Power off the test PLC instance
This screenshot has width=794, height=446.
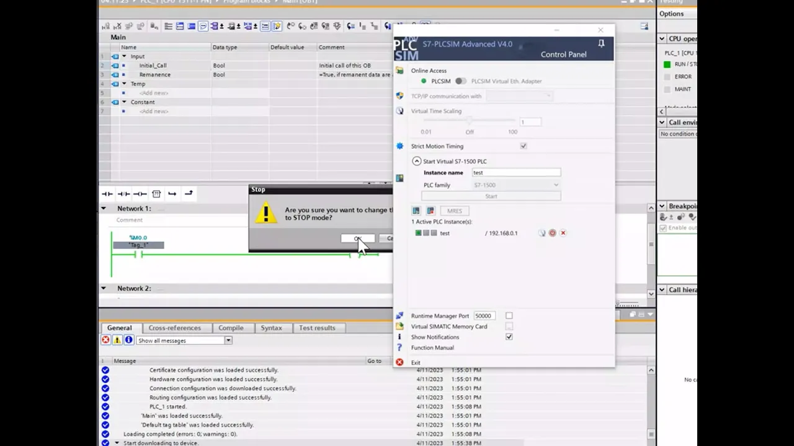[x=552, y=233]
